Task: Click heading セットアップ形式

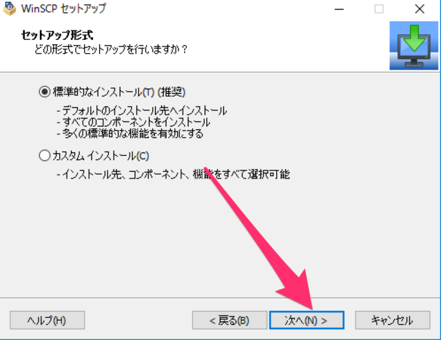Action: pos(57,35)
